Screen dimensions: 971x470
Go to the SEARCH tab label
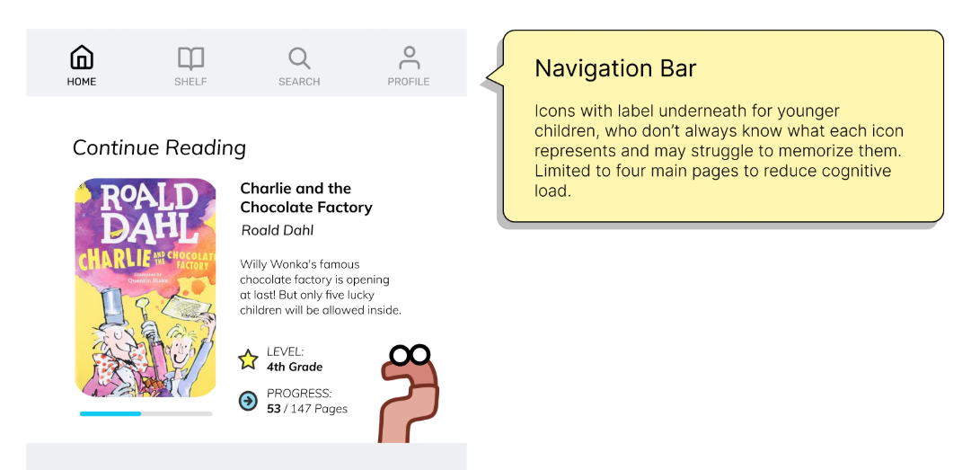pyautogui.click(x=299, y=82)
